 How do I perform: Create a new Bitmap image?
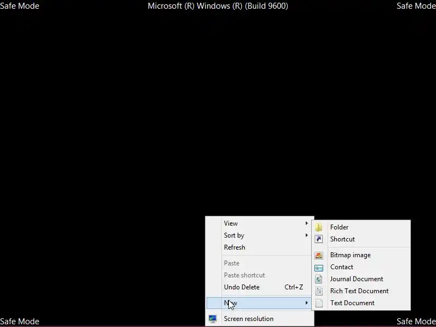[x=361, y=255]
